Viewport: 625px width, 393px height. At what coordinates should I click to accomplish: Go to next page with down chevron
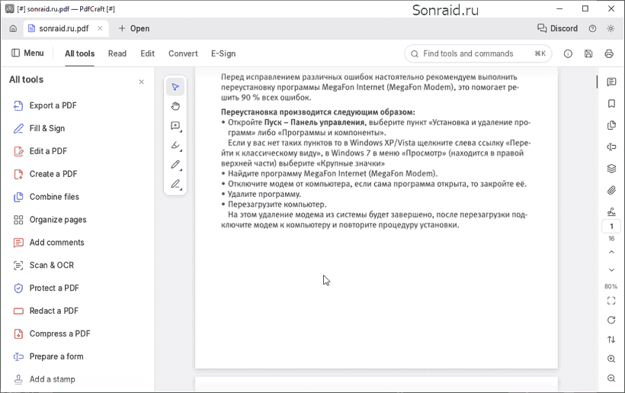(611, 270)
